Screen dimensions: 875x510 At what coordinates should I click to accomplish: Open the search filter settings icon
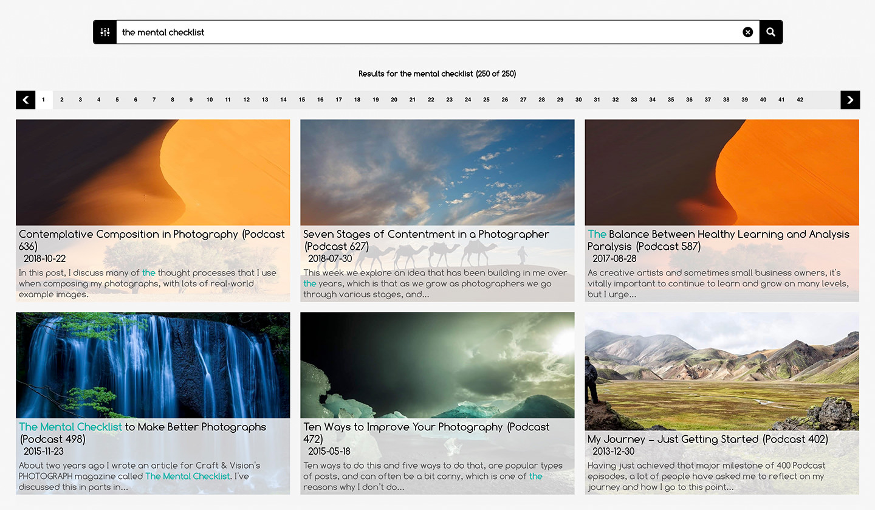(105, 32)
